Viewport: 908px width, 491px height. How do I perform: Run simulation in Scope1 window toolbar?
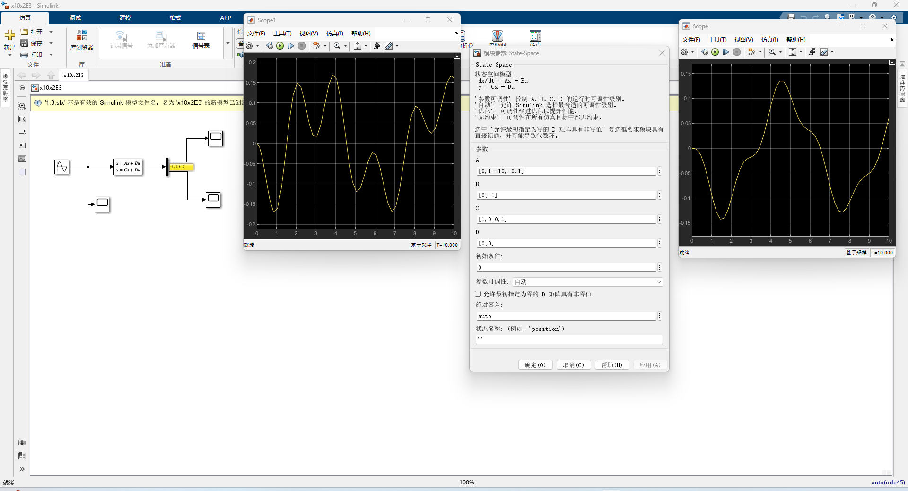[x=280, y=46]
